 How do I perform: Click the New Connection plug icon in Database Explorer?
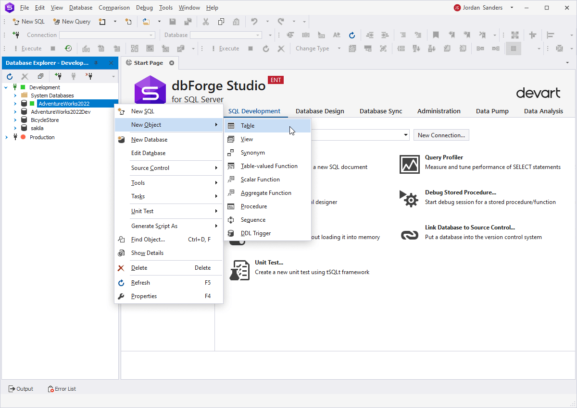58,76
